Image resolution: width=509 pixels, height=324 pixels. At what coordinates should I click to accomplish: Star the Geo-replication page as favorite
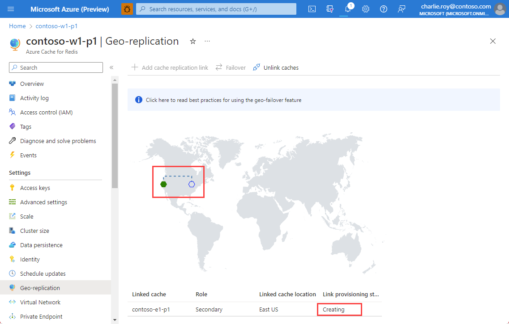193,41
